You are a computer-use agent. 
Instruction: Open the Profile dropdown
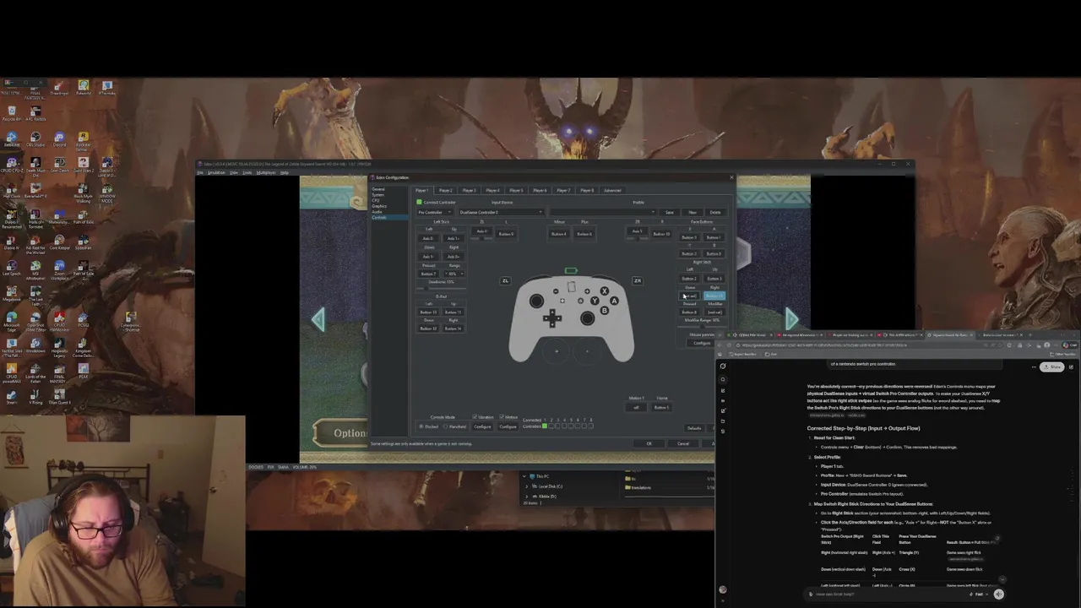coord(604,212)
